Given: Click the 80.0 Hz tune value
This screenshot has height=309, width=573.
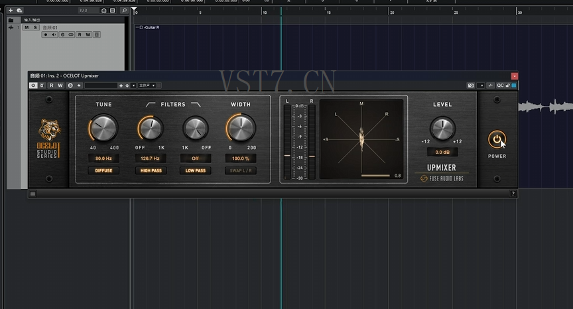Looking at the screenshot, I should [103, 158].
